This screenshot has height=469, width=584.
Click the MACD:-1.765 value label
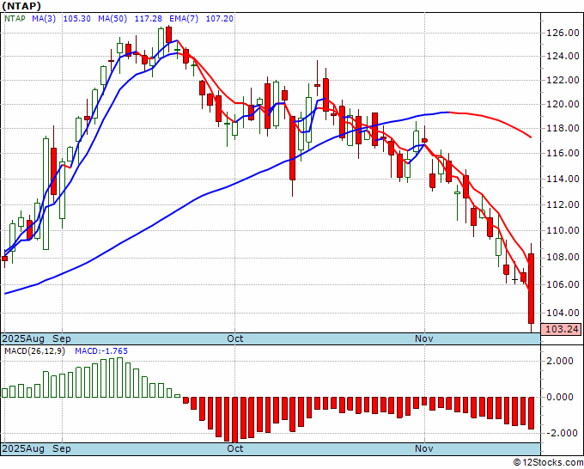click(x=101, y=351)
